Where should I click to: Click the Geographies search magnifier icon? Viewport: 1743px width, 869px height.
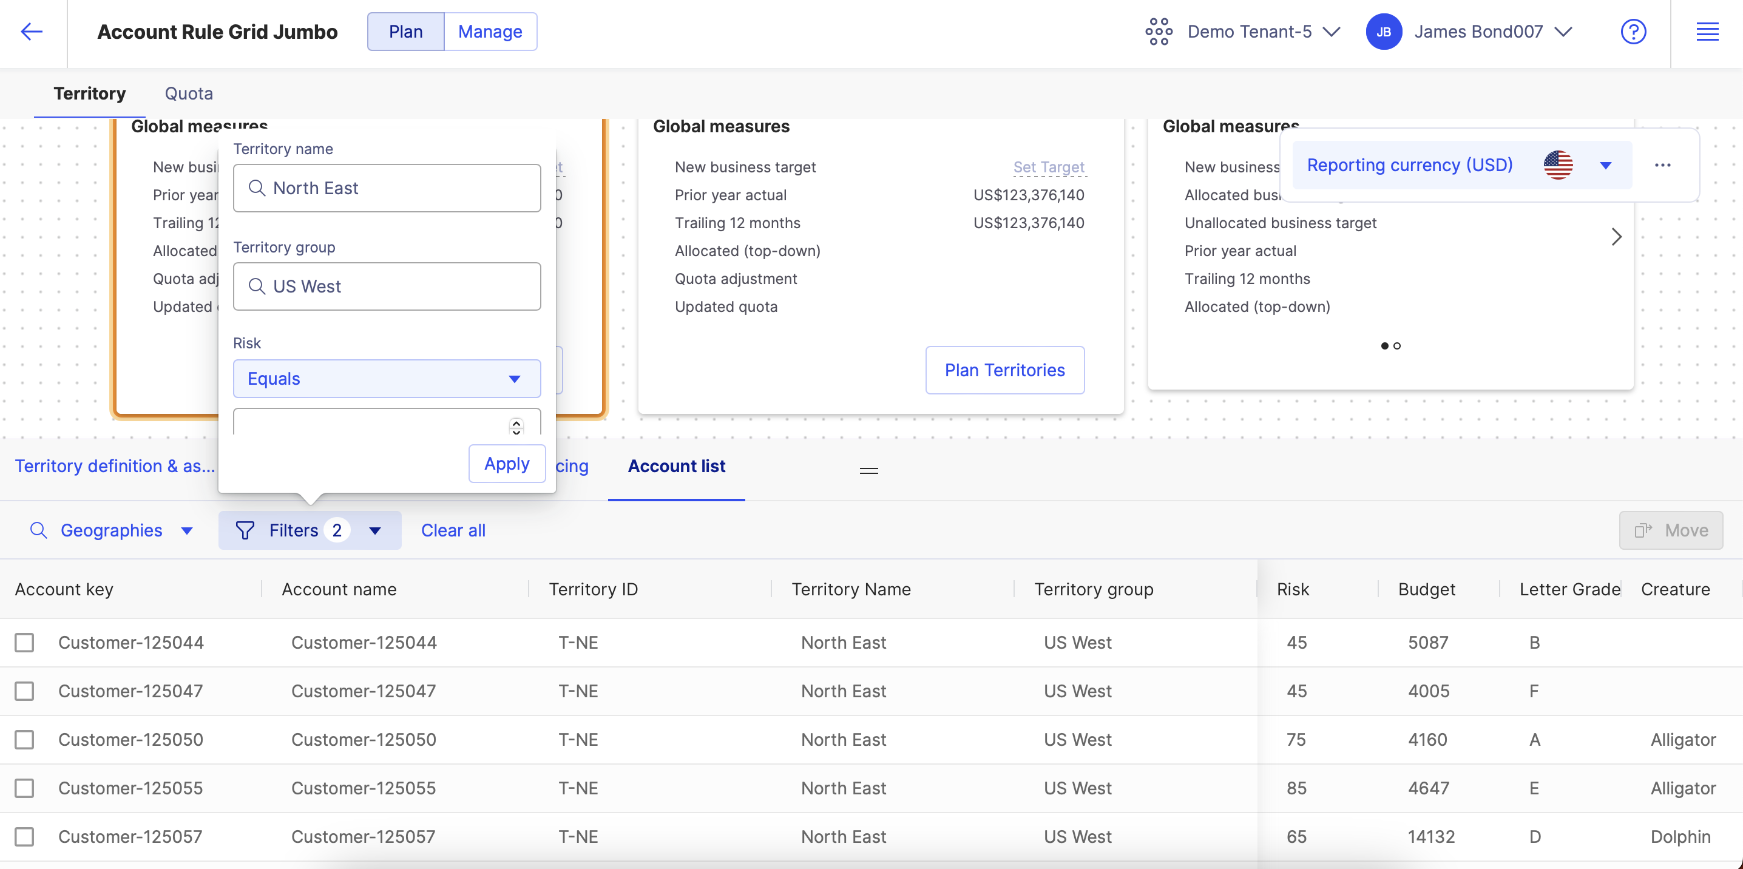(x=39, y=530)
